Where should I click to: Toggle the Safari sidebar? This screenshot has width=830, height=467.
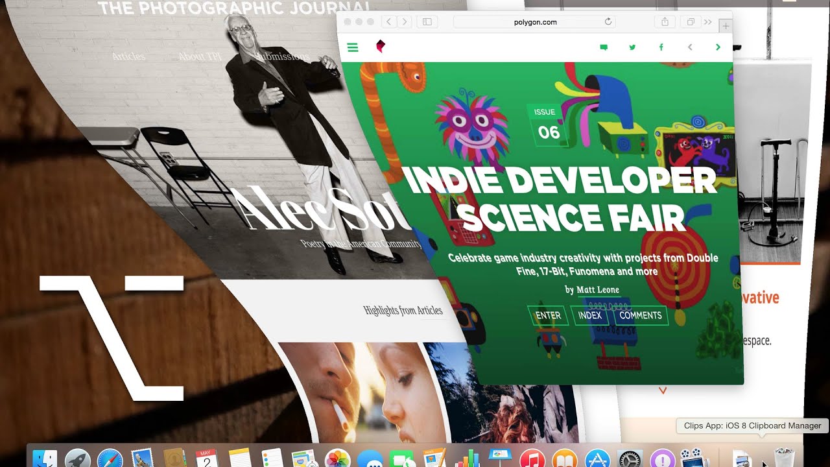pyautogui.click(x=427, y=22)
